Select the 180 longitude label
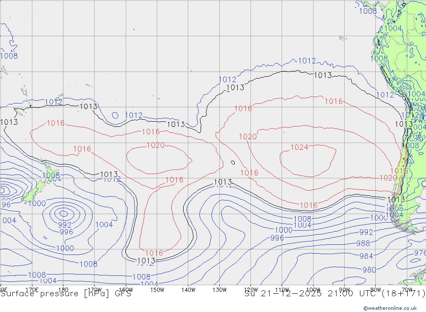The height and width of the screenshot is (312, 426). 63,289
